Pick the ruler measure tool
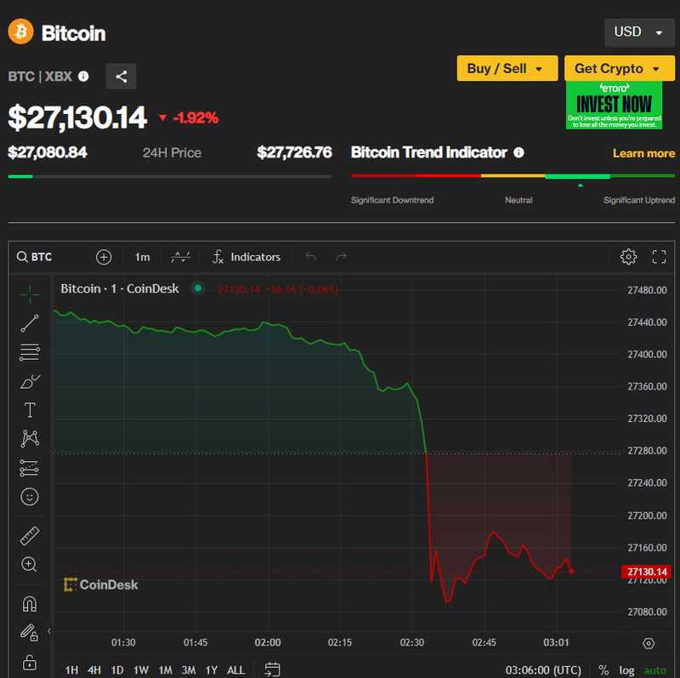 [30, 536]
